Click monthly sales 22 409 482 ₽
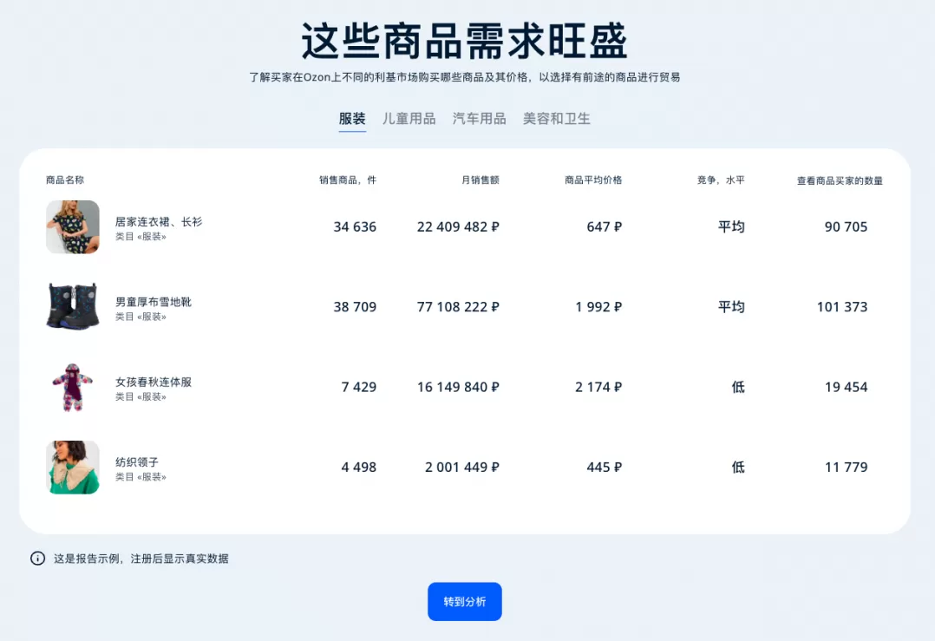Screen dimensions: 935x641 point(458,226)
